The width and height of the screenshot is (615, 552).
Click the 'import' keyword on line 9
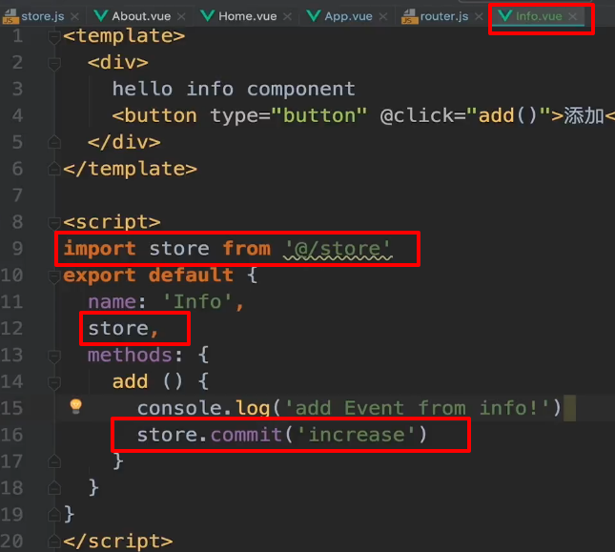tap(99, 249)
